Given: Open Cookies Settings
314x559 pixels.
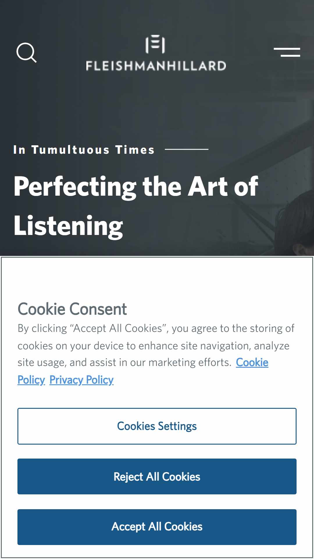Looking at the screenshot, I should [x=157, y=426].
